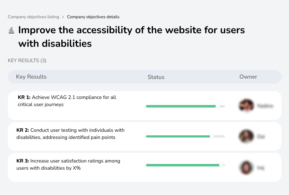
Task: Click the Key Results column header
Action: (x=31, y=77)
